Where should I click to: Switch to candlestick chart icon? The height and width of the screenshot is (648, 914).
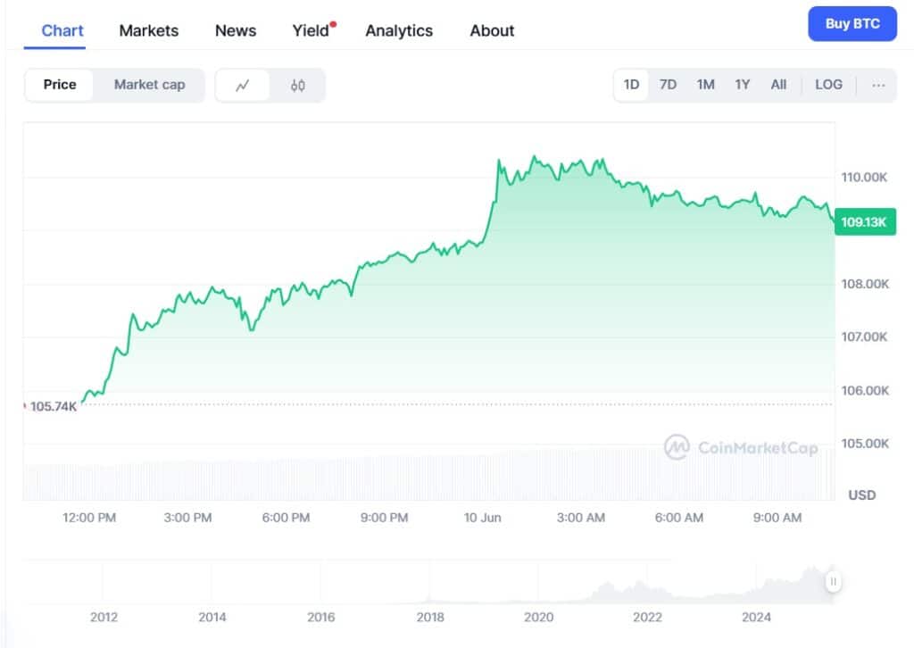tap(297, 86)
